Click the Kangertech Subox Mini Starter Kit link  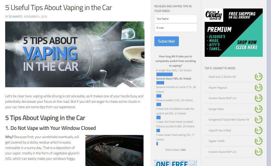pos(229,120)
